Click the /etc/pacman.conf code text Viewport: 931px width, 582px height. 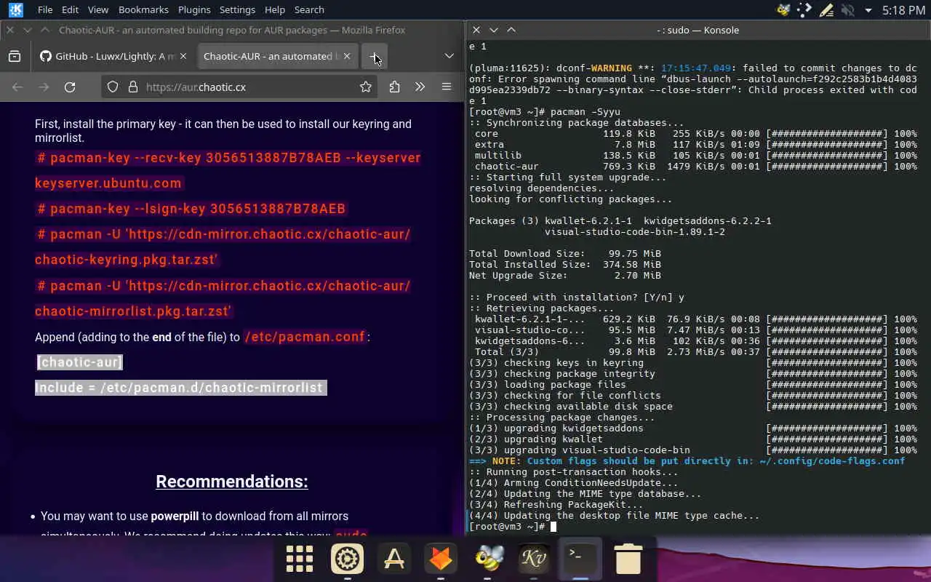305,337
